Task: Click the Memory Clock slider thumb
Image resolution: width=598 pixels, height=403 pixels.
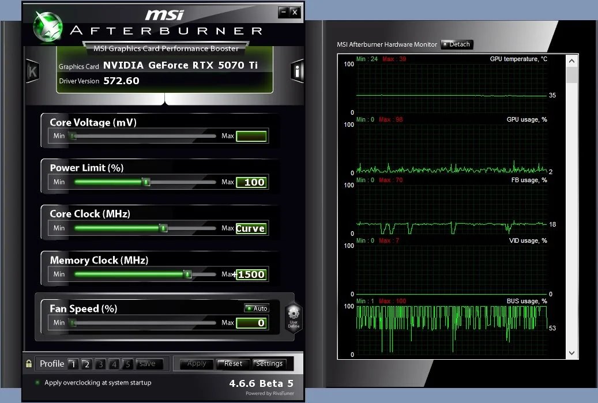Action: (188, 274)
